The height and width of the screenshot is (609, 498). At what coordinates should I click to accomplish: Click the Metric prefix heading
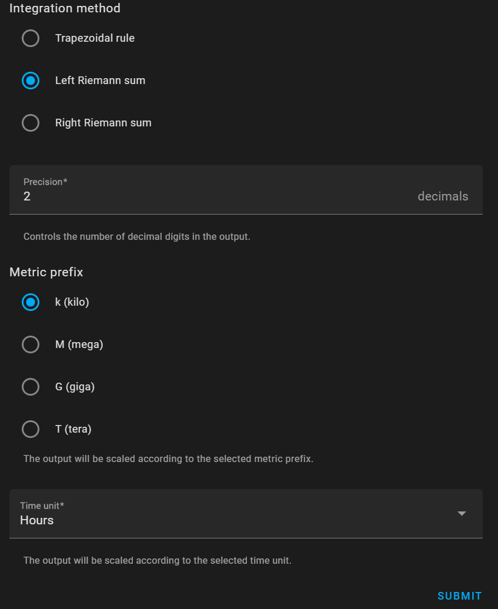[x=46, y=272]
